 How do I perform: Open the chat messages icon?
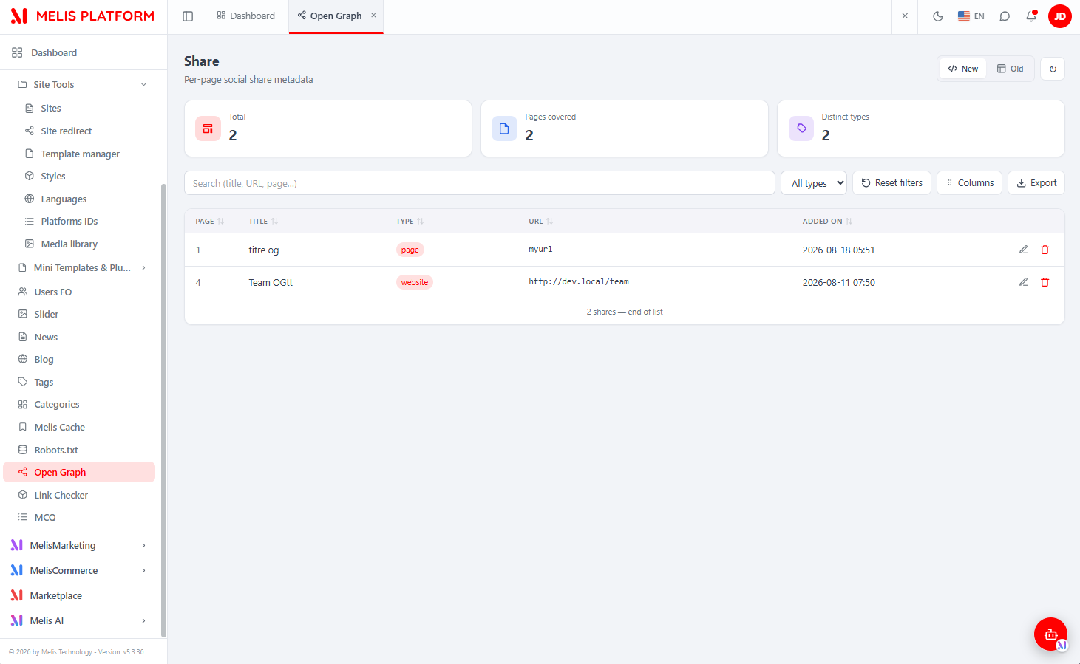tap(1005, 16)
